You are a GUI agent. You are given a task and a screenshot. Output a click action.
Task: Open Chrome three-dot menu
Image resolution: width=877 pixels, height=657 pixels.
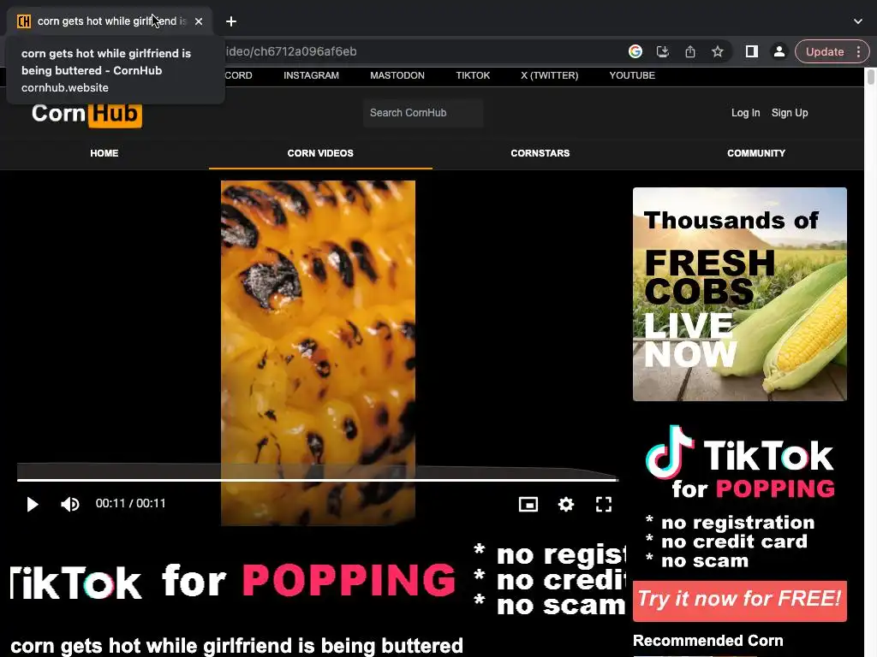coord(858,51)
